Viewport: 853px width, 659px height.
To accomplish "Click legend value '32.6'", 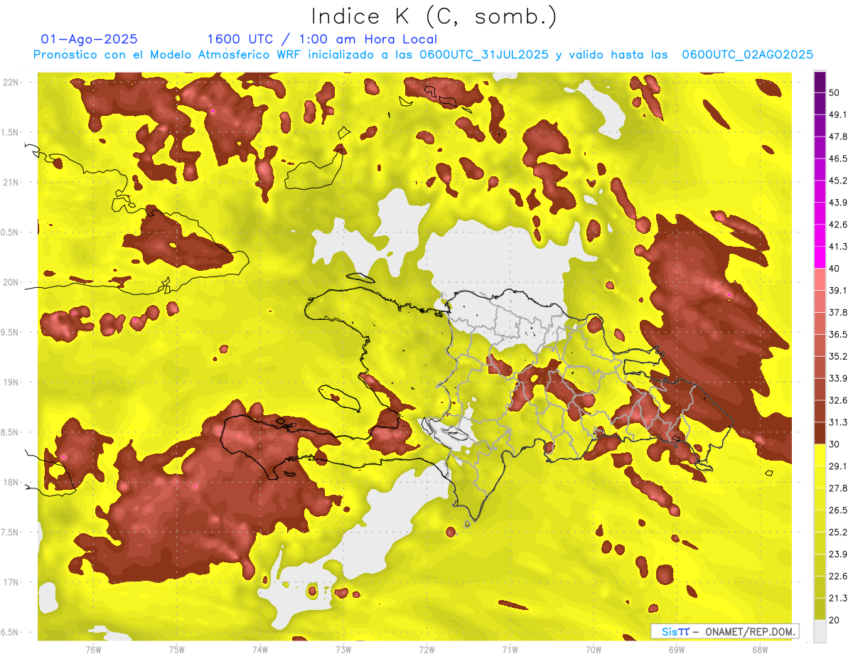I will pyautogui.click(x=837, y=400).
